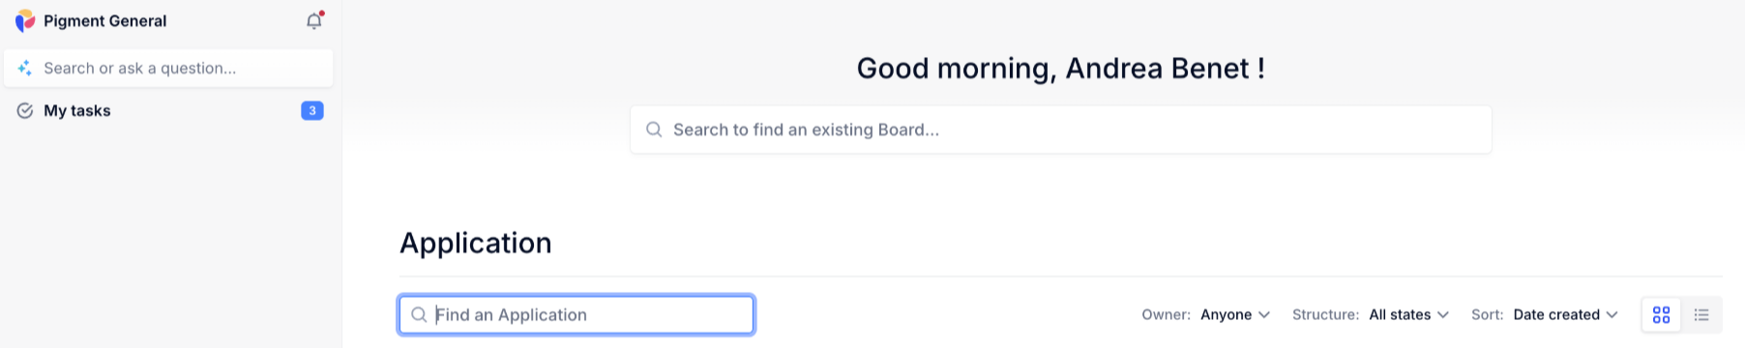Image resolution: width=1745 pixels, height=348 pixels.
Task: Click inside the Find an Application field
Action: click(x=577, y=315)
